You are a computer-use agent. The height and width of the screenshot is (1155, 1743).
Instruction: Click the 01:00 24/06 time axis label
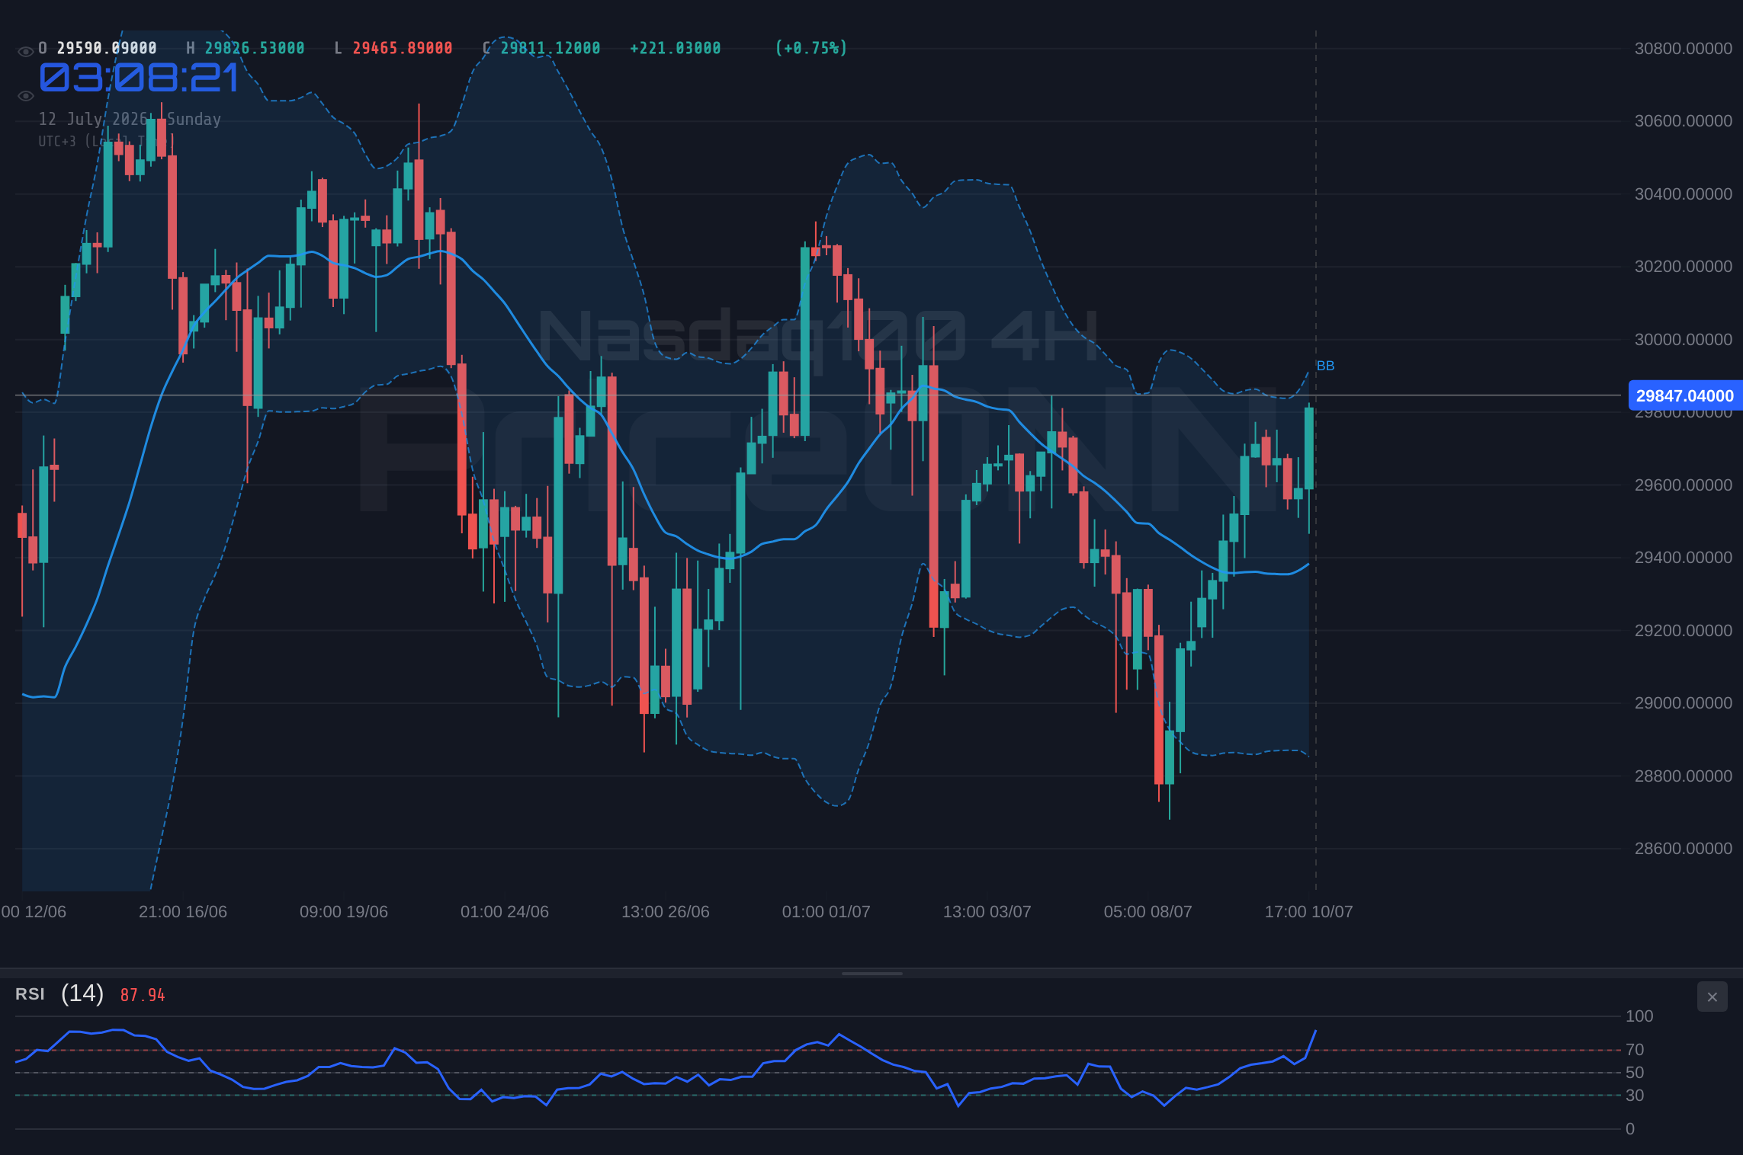505,912
